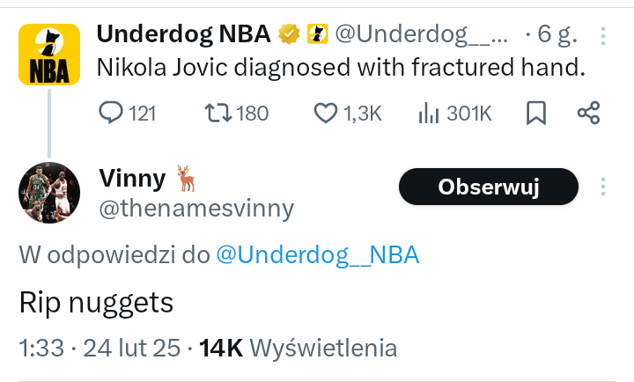Image resolution: width=634 pixels, height=382 pixels.
Task: Open Vinny's profile picture
Action: [49, 193]
